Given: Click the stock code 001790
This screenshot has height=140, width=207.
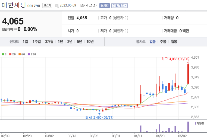Looking at the screenshot, I should [x=34, y=6].
